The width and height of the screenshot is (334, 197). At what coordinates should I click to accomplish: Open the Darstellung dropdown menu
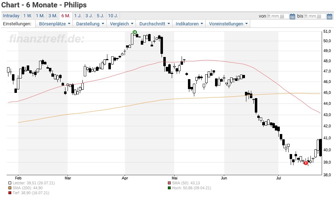90,24
